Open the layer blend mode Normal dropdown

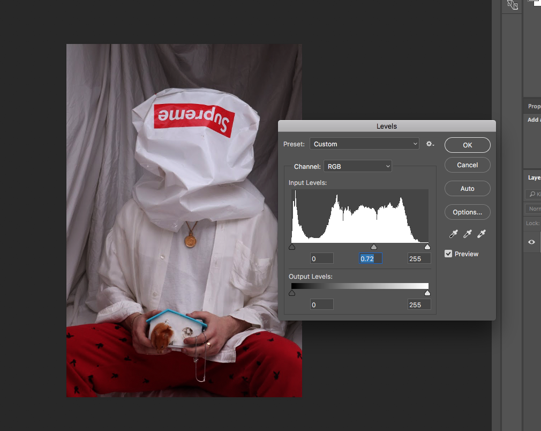click(x=533, y=209)
